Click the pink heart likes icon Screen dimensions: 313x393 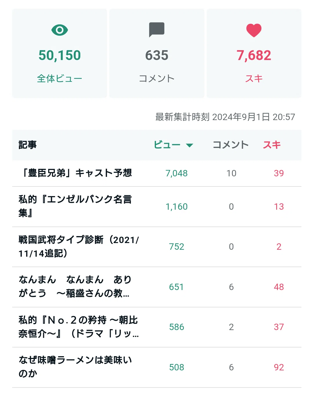click(254, 30)
